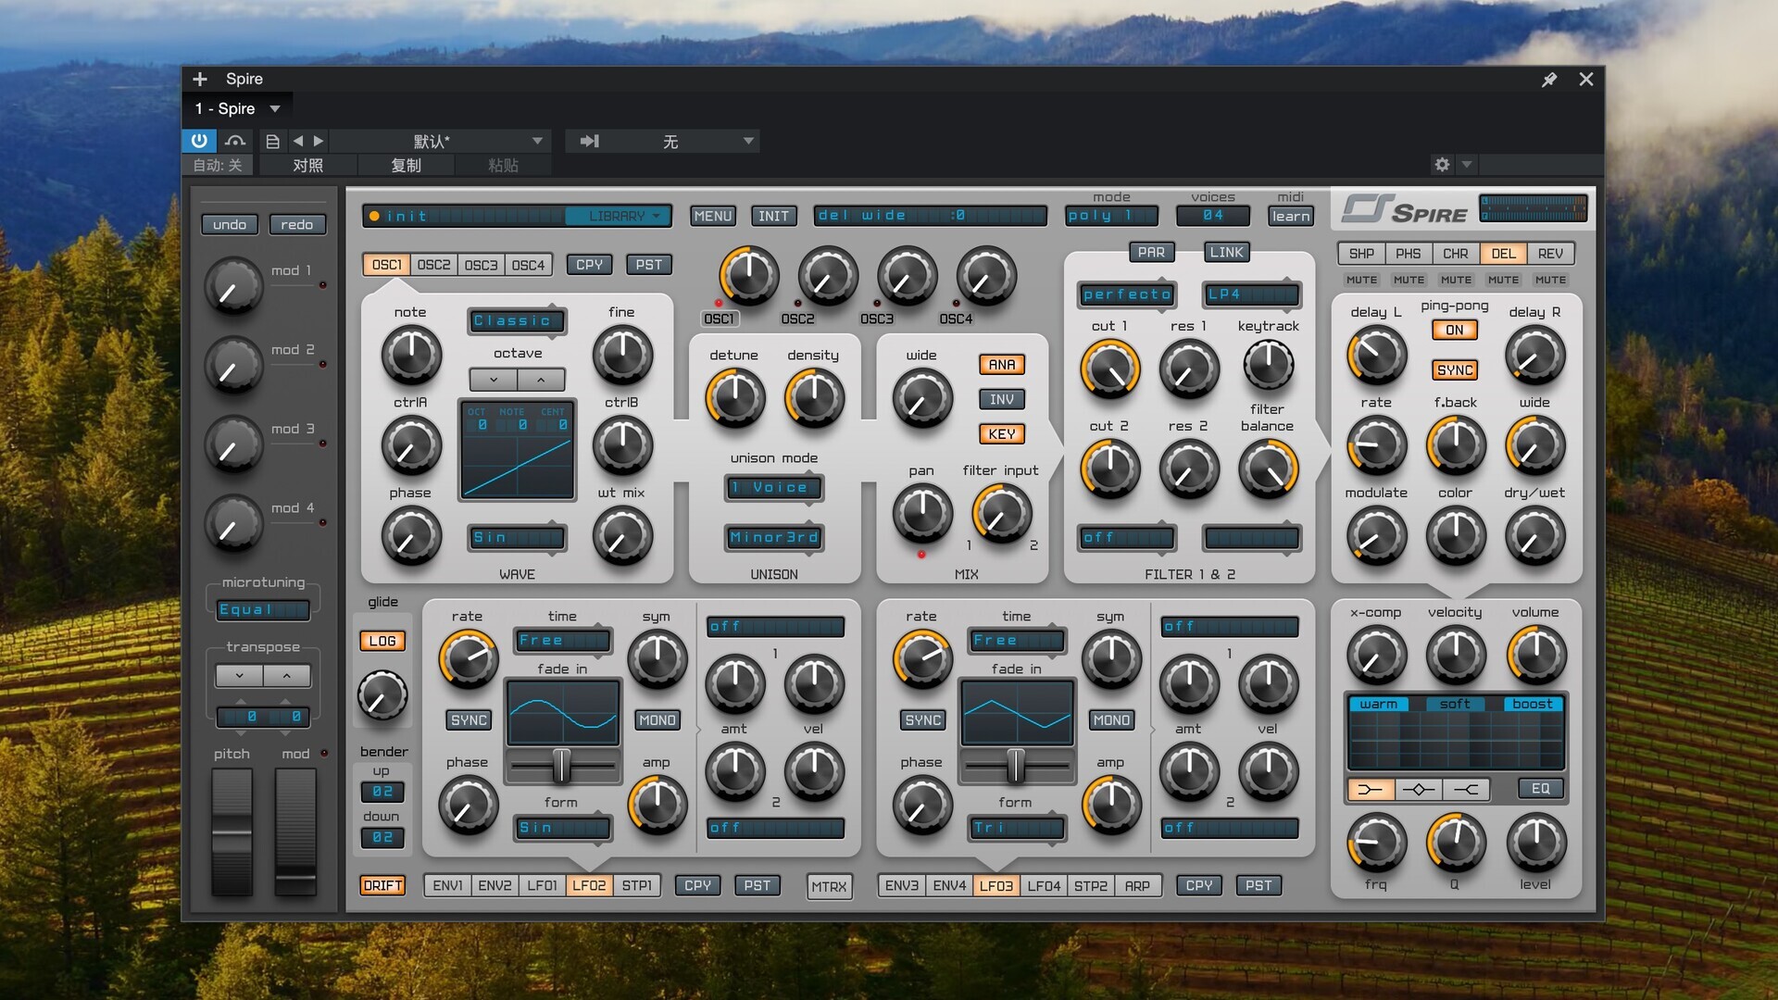Toggle ping-pong ON button in delay
Viewport: 1778px width, 1000px height.
point(1455,330)
